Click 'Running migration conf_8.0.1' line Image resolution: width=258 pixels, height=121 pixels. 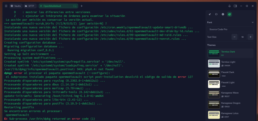(30, 50)
